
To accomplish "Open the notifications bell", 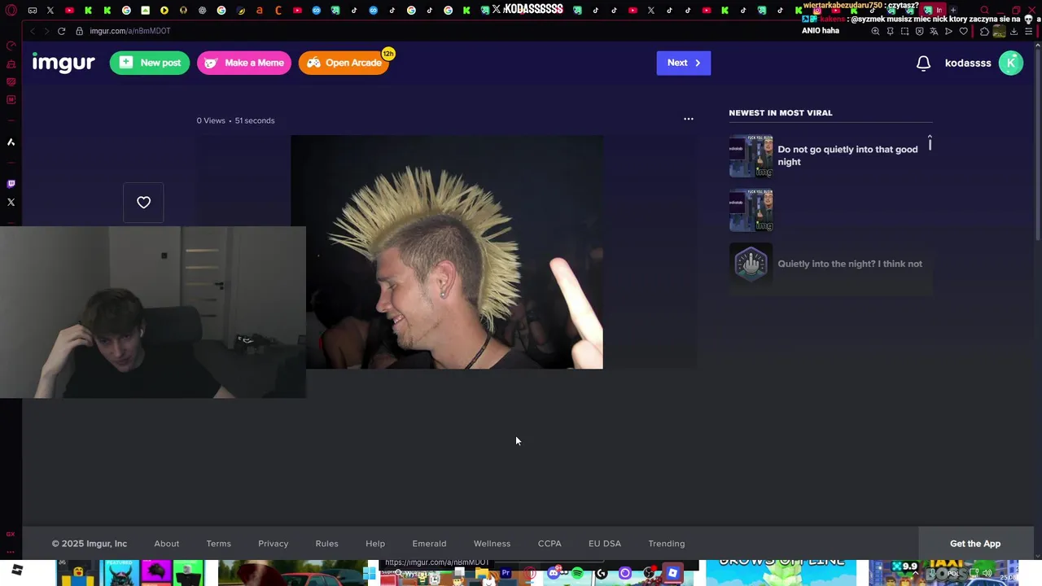I will tap(923, 63).
